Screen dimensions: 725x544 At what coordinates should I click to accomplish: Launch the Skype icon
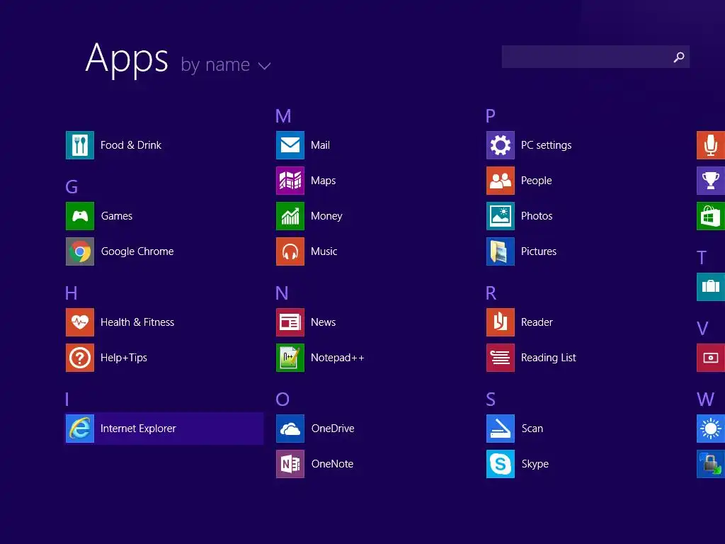click(501, 464)
